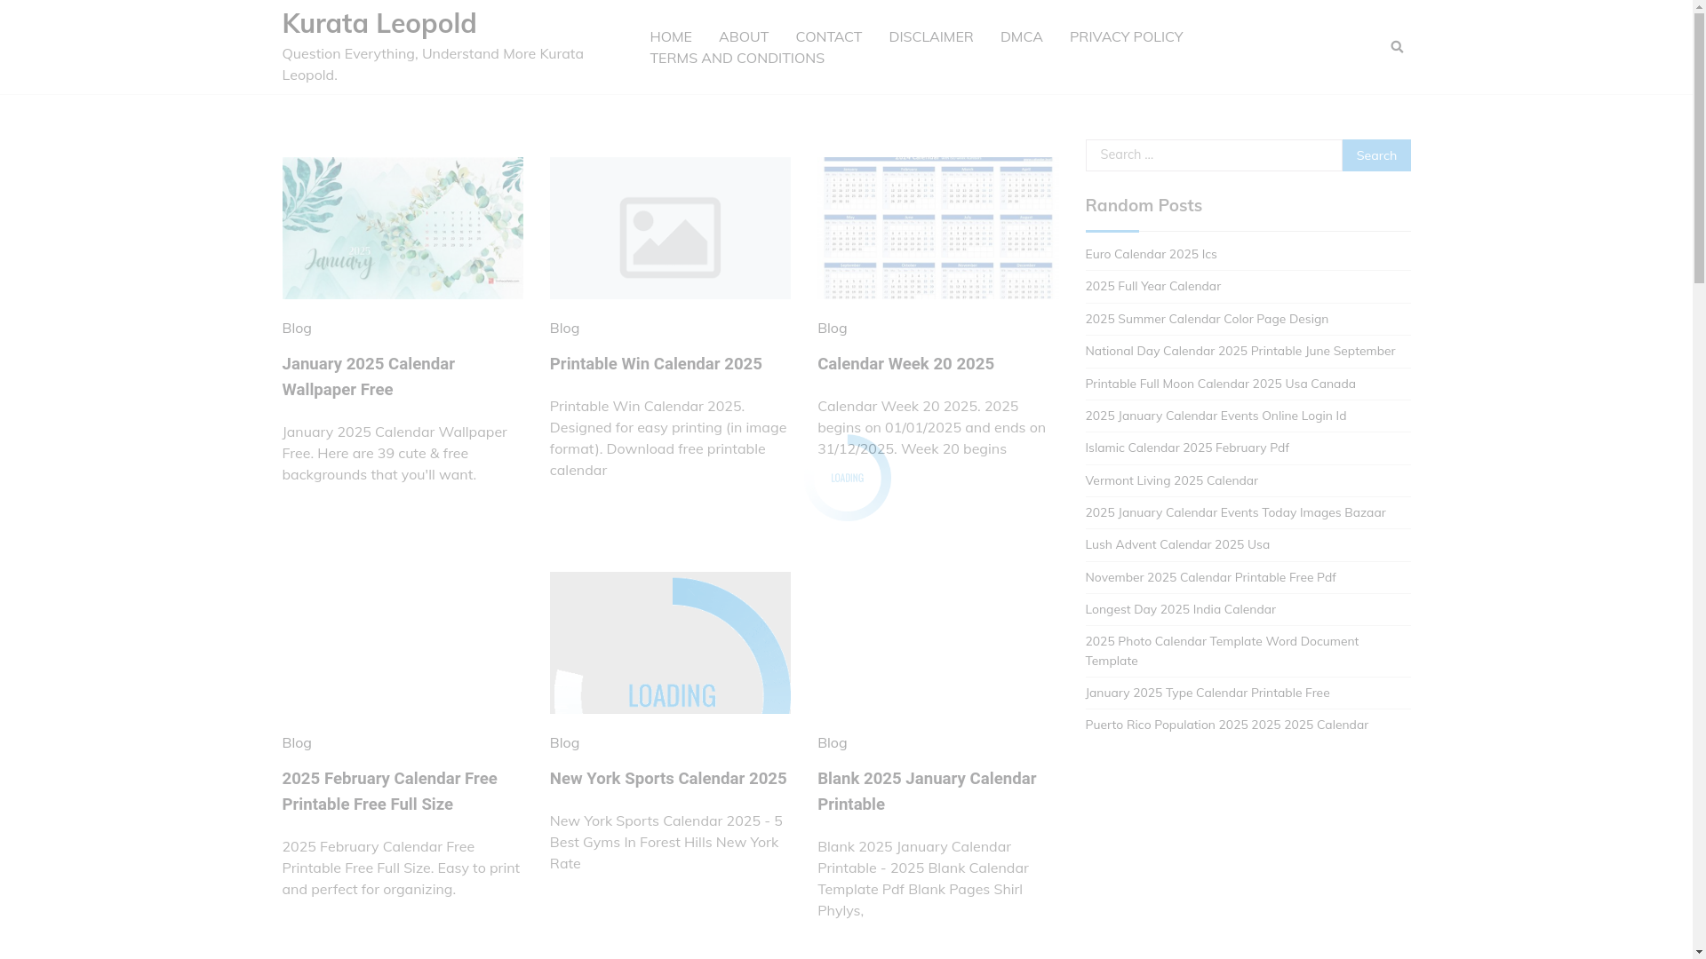Open the January 2025 Calendar Wallpaper thumbnail
The image size is (1706, 959).
(x=403, y=228)
